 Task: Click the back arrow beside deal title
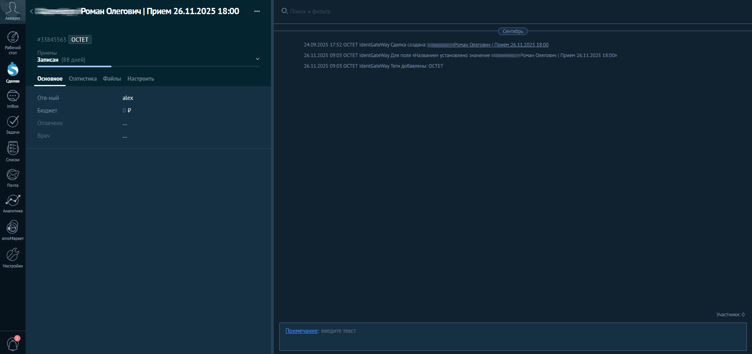(31, 11)
